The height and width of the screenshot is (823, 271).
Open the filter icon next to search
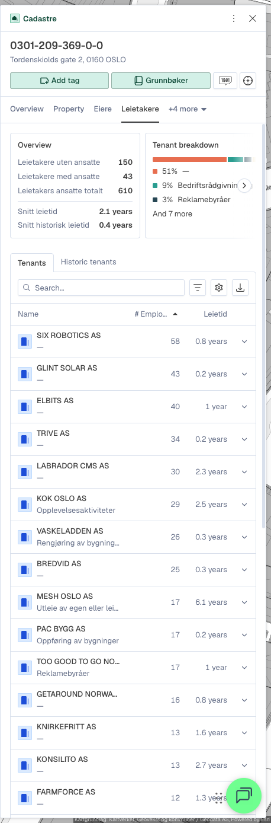[x=198, y=288]
